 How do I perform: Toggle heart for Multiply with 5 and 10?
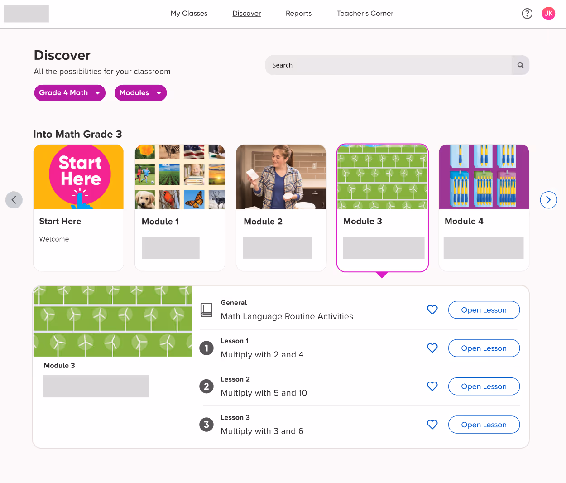432,386
